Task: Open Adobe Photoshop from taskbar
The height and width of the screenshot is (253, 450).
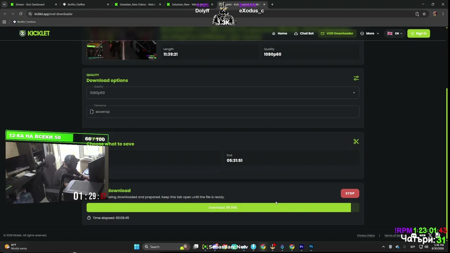Action: [x=311, y=247]
